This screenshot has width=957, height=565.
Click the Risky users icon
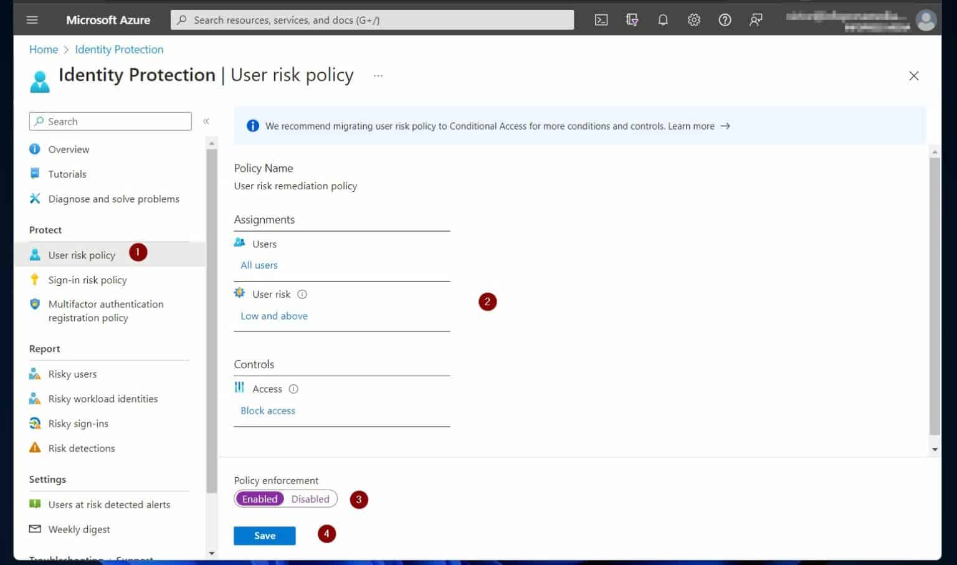(35, 374)
